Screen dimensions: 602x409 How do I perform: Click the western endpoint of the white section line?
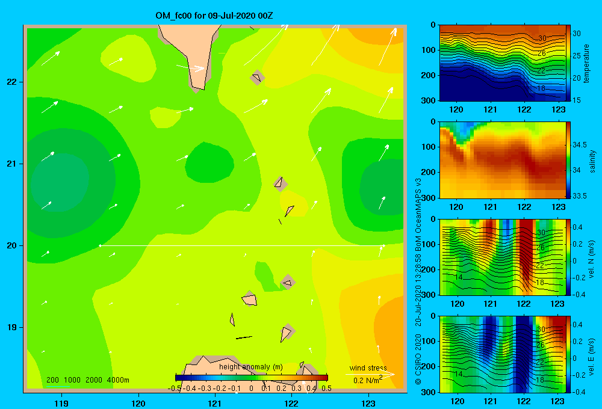tap(100, 245)
